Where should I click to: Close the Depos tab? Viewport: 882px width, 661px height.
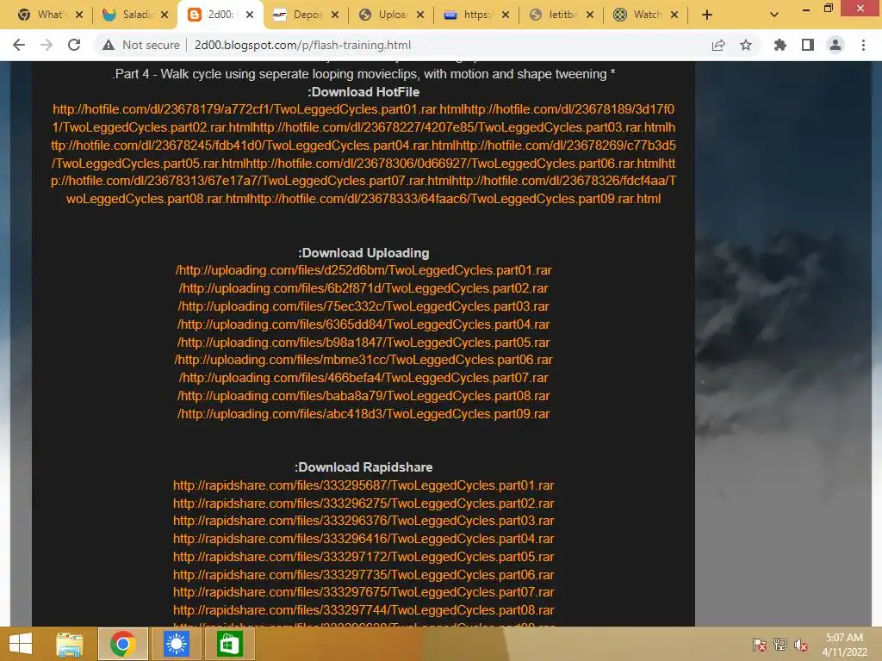[335, 15]
